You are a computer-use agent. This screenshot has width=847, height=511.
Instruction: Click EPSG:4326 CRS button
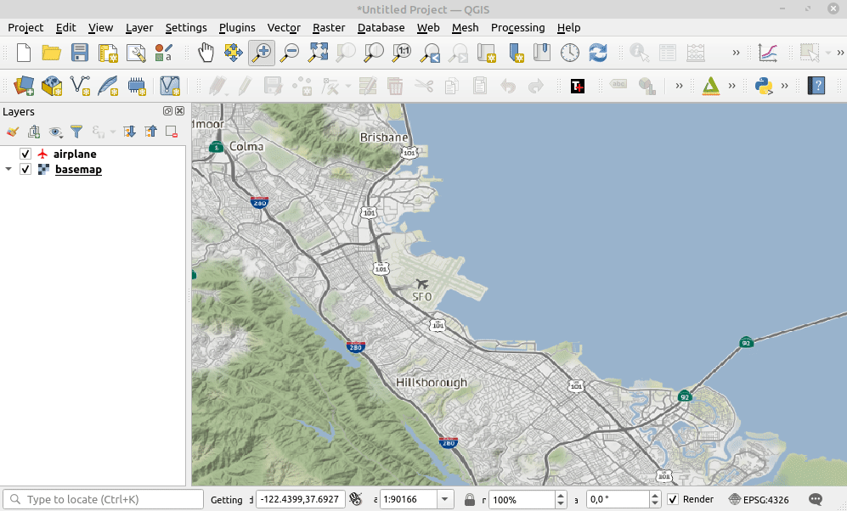(759, 500)
